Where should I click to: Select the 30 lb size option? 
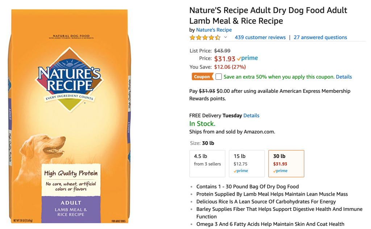tap(286, 163)
